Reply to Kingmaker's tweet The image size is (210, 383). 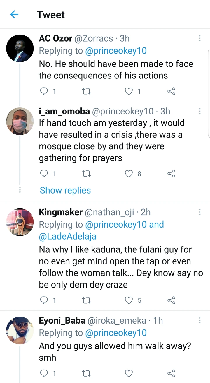point(44,300)
